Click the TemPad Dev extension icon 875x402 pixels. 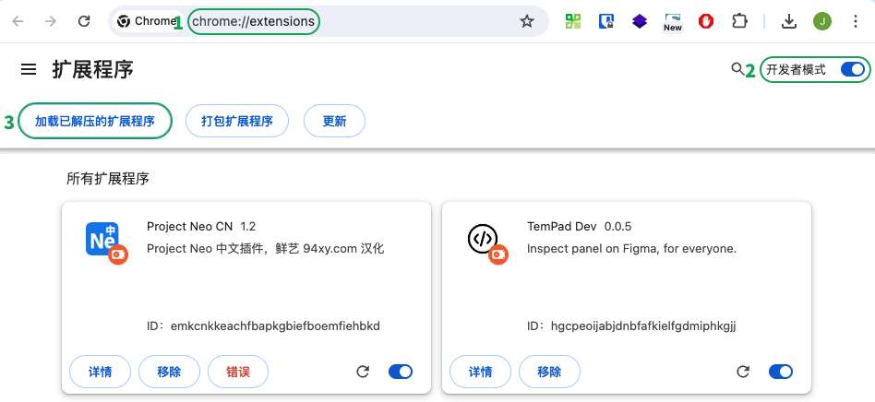pos(484,239)
